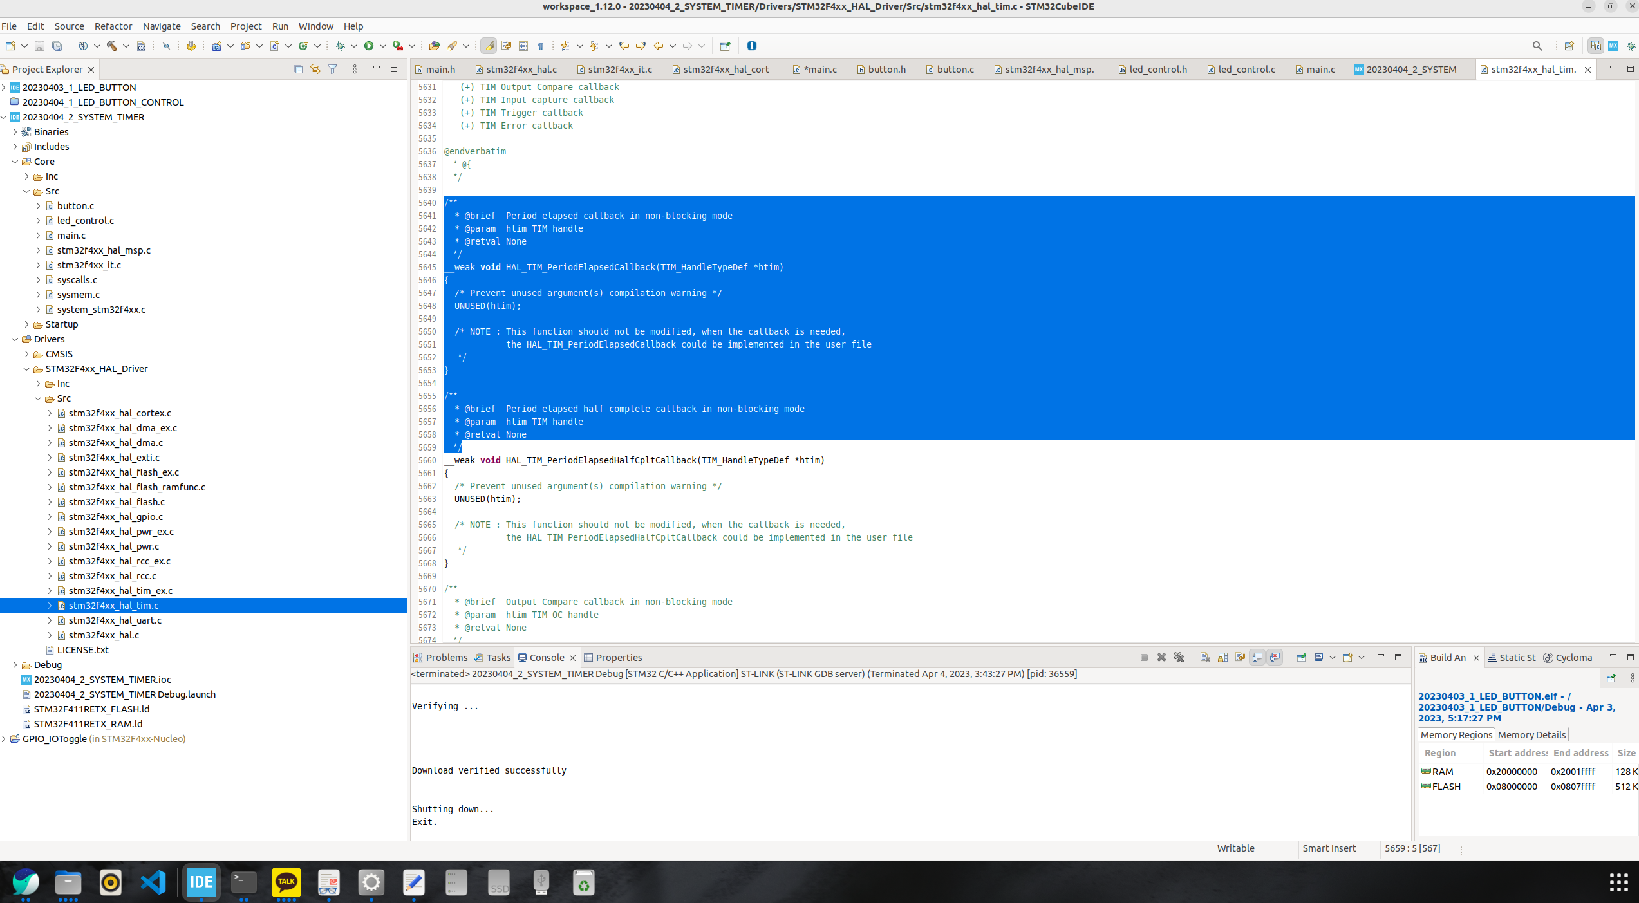1639x903 pixels.
Task: Click the green Run button
Action: [x=369, y=46]
